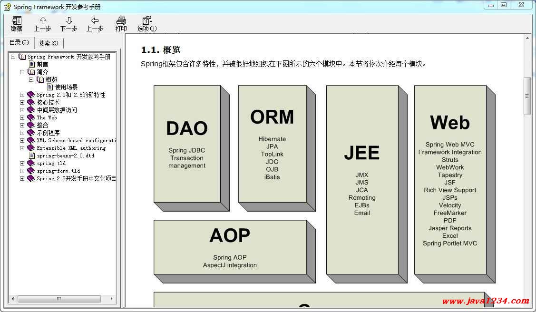The width and height of the screenshot is (536, 312).
Task: Expand the Extensible XML authoring node
Action: click(x=22, y=148)
